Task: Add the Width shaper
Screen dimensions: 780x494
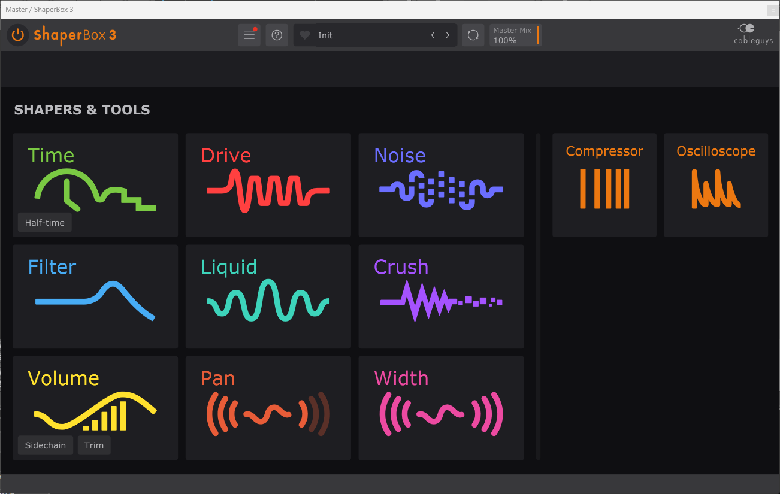Action: [x=441, y=408]
